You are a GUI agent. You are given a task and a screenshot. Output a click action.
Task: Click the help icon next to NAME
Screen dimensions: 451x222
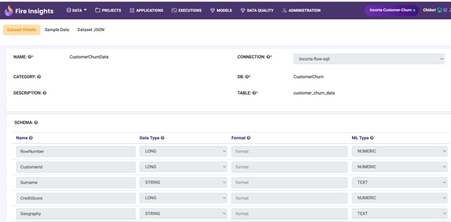[30, 57]
